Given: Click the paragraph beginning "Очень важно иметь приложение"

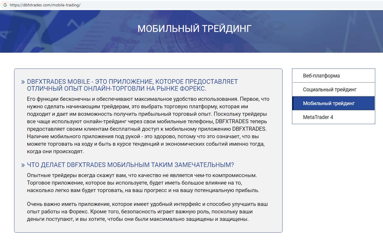Looking at the screenshot, I should click(147, 212).
